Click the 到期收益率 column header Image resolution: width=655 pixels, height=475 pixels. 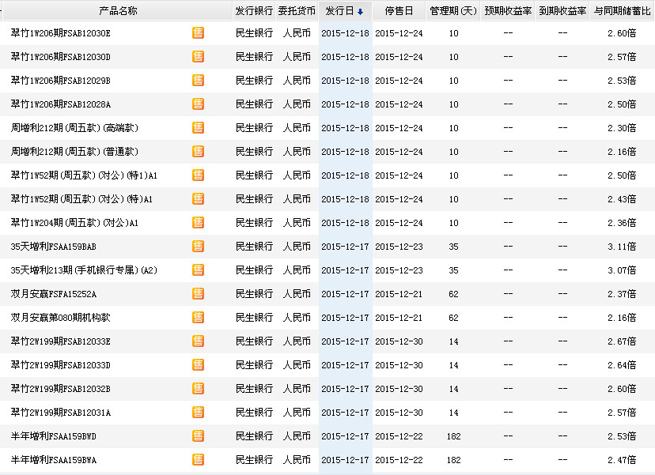[x=562, y=11]
